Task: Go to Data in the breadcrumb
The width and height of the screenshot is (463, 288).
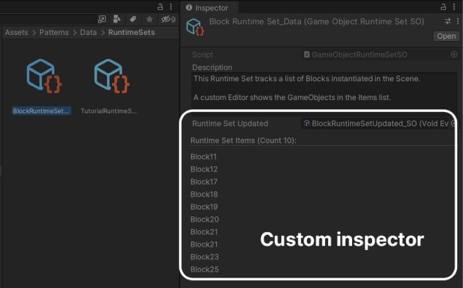Action: click(x=88, y=32)
